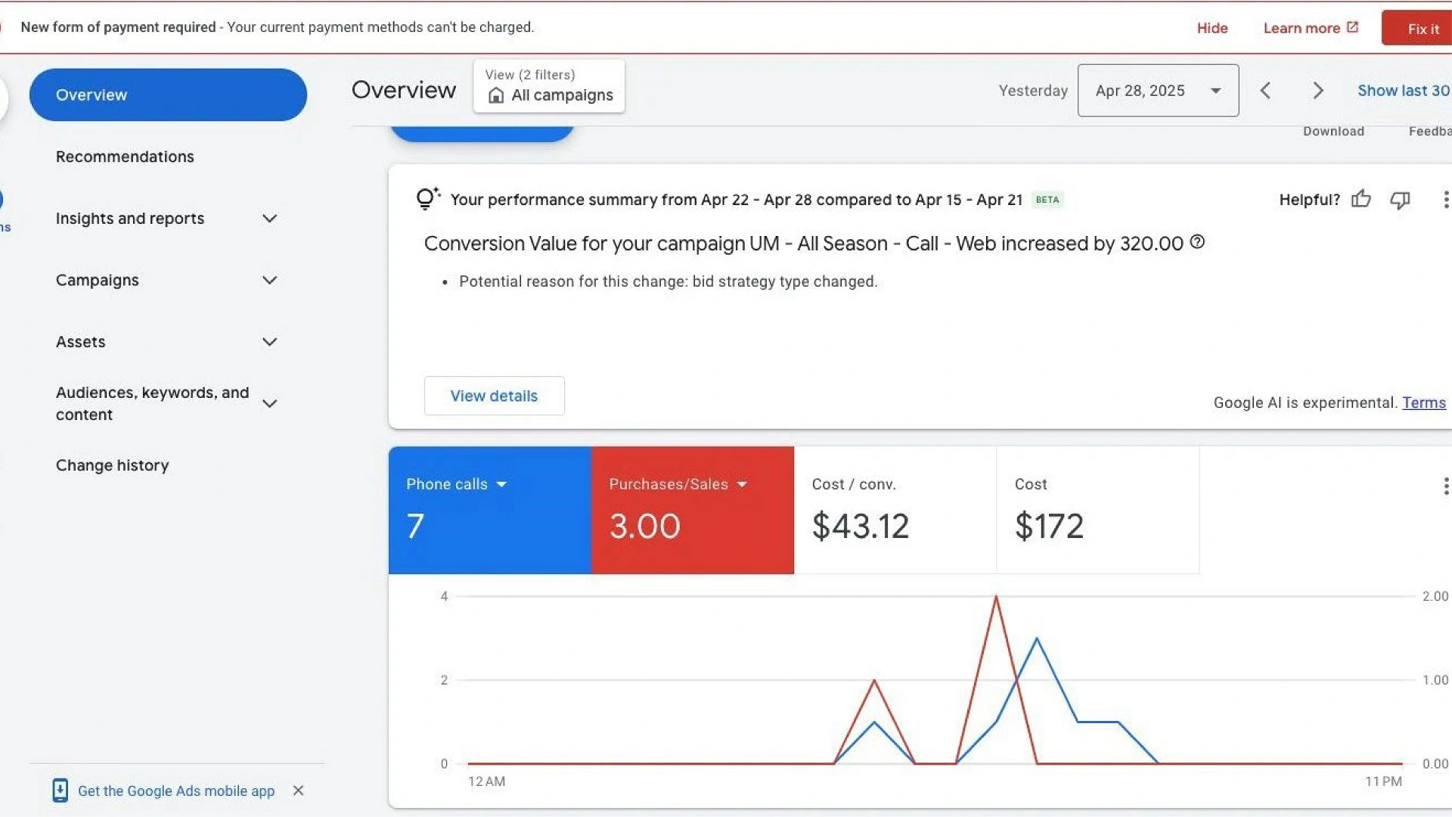
Task: Expand Insights and reports section
Action: (x=269, y=219)
